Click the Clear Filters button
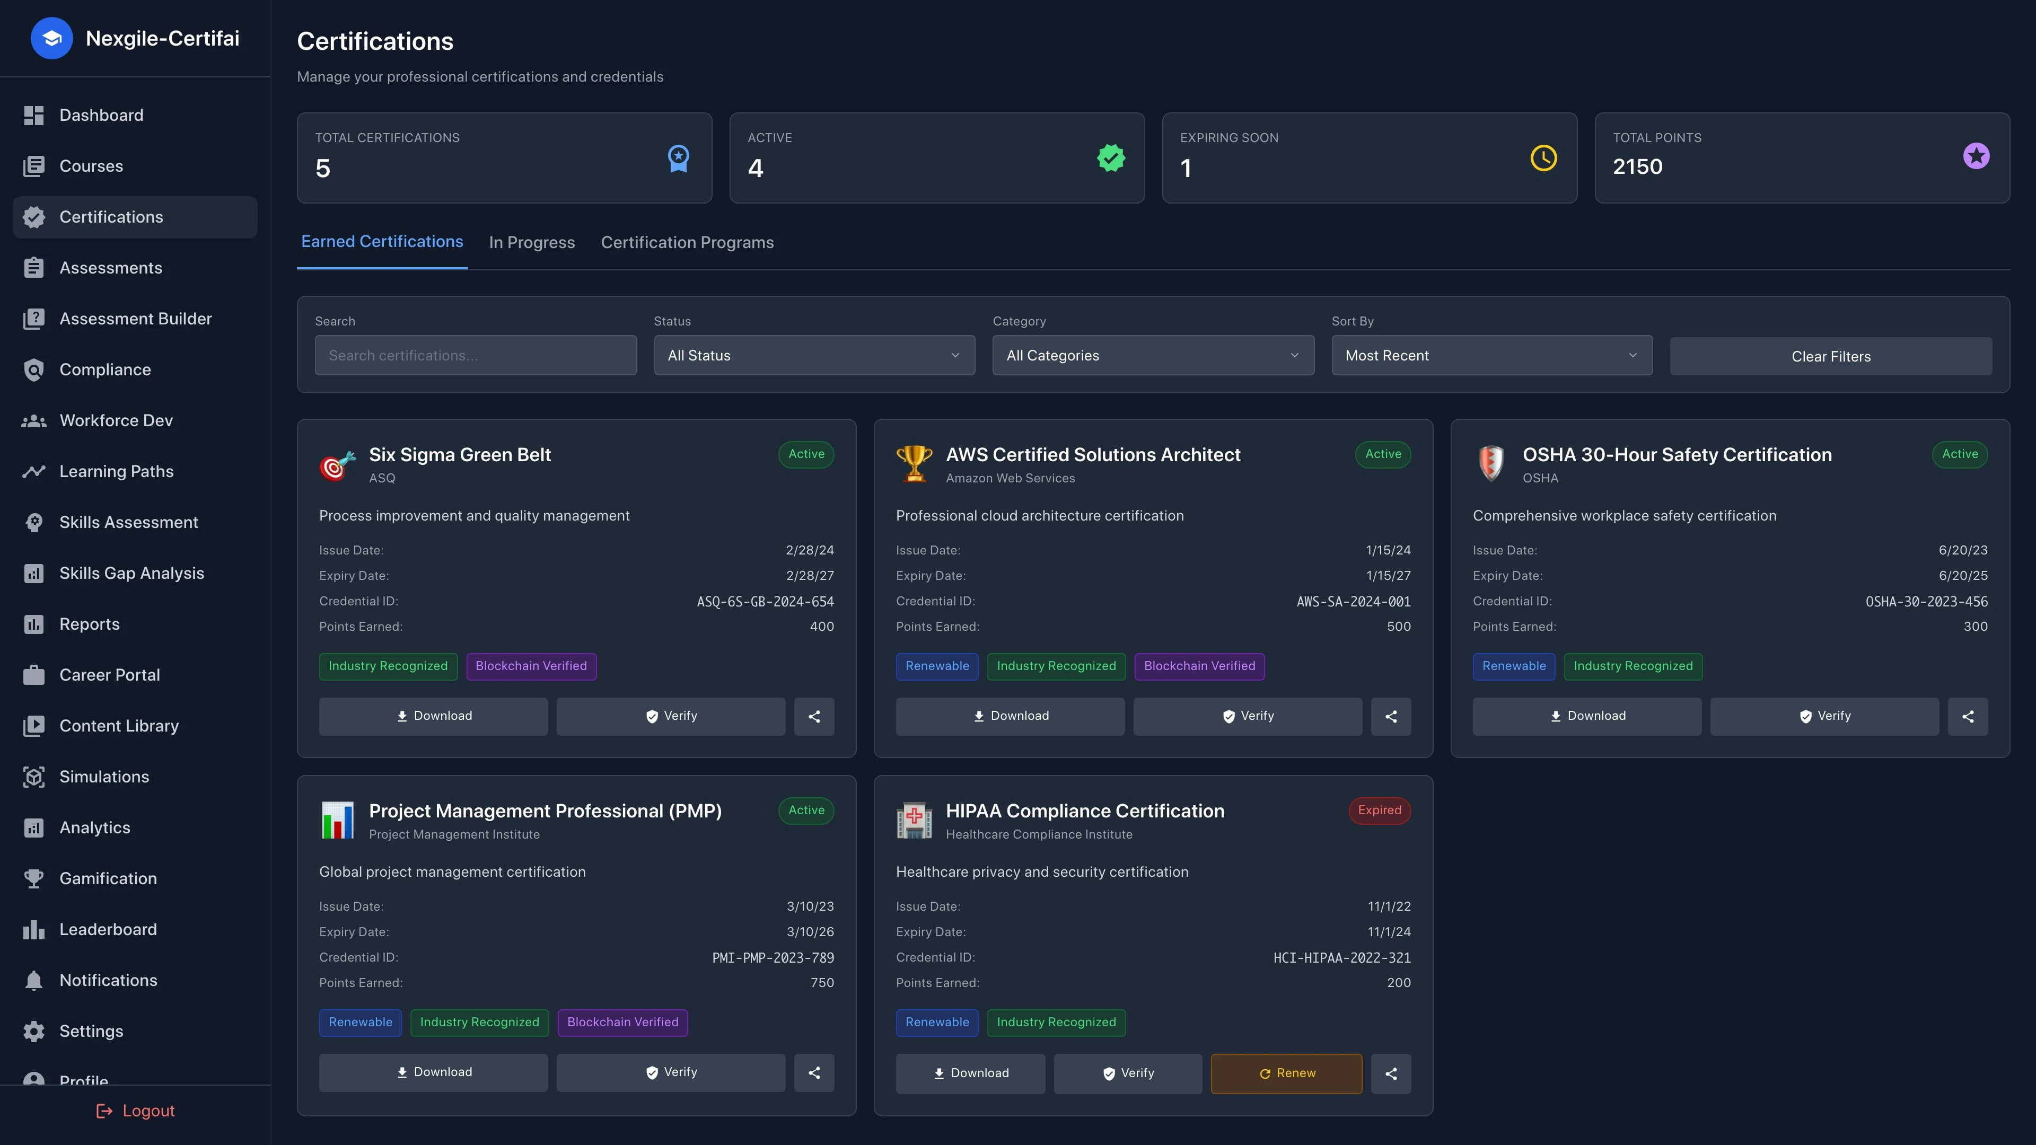 click(x=1830, y=356)
